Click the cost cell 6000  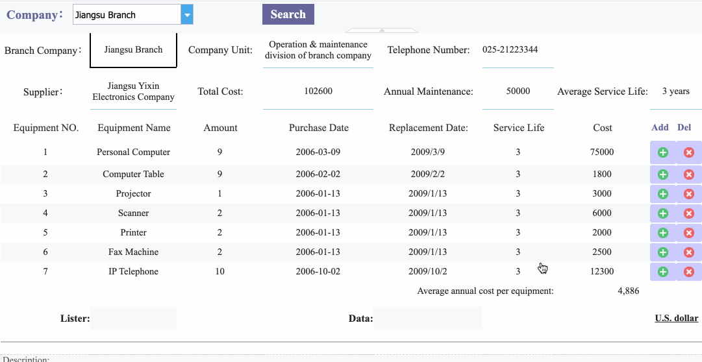(602, 213)
